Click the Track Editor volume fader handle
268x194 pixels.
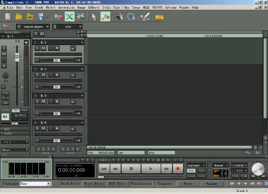[x=17, y=58]
